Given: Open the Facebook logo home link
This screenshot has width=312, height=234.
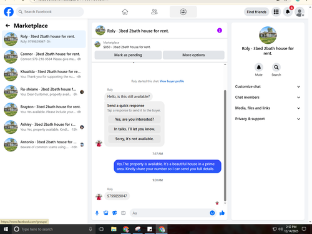Looking at the screenshot, I should [x=9, y=12].
